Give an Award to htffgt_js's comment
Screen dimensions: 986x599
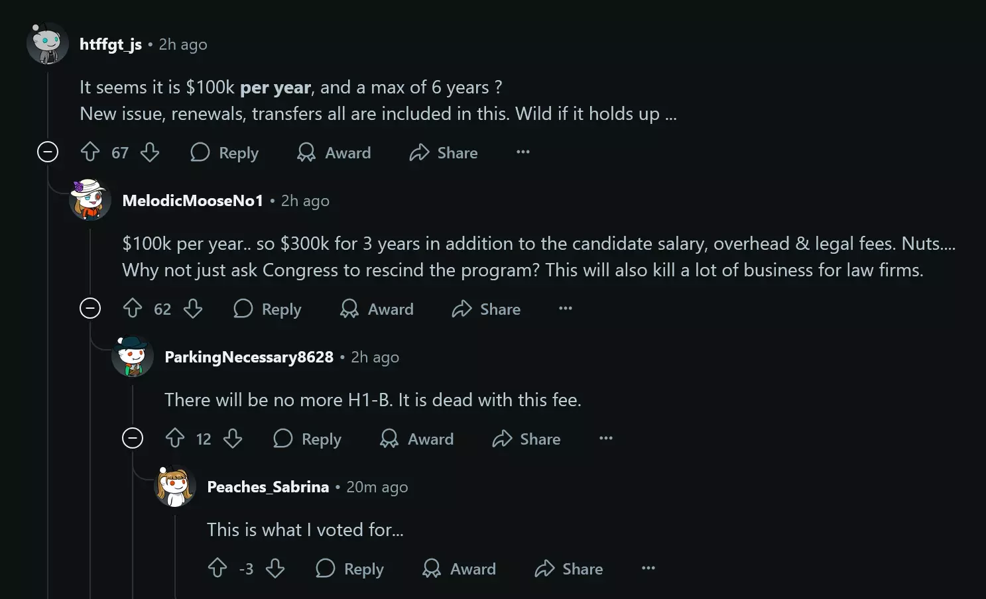[334, 152]
